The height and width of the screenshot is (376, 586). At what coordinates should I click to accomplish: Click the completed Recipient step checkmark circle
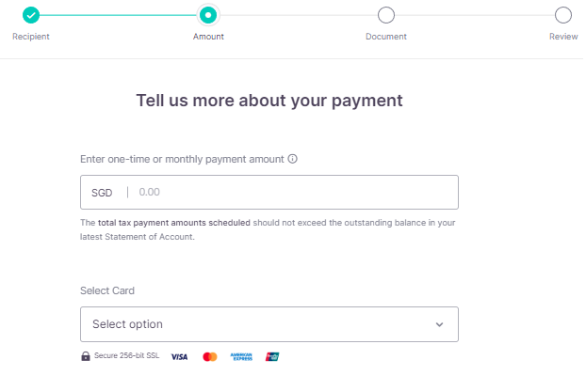(x=31, y=15)
